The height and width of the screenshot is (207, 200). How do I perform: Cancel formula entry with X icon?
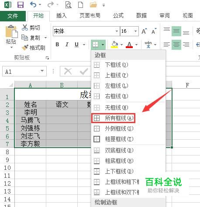[x=68, y=72]
